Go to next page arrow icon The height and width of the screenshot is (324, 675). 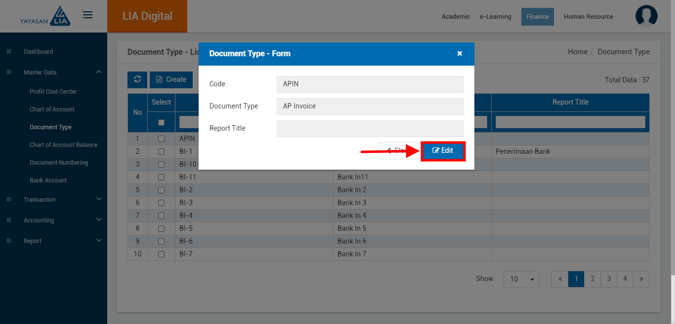point(641,279)
